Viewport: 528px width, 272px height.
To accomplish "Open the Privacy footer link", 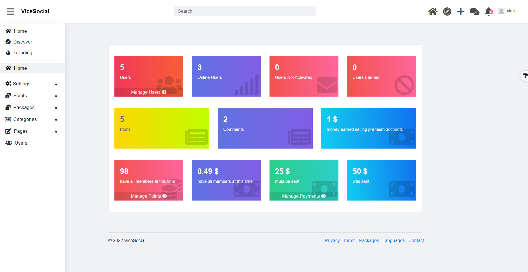I will pos(332,240).
